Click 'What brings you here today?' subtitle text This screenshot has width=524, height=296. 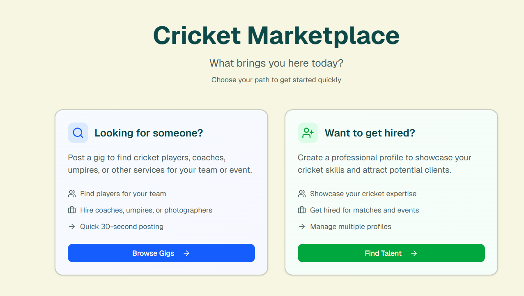tap(276, 63)
